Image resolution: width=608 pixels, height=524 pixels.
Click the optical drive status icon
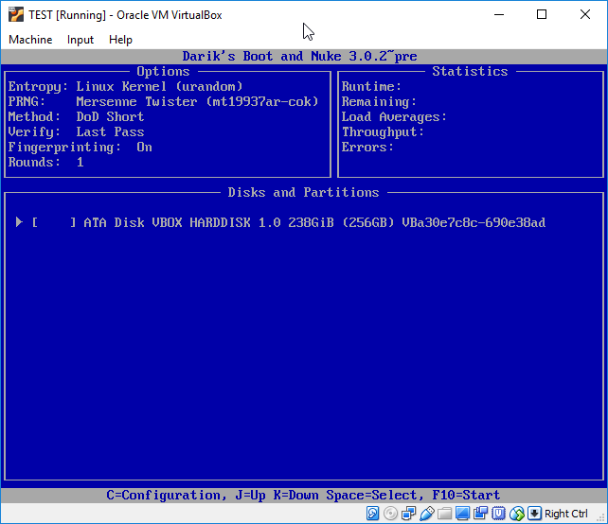coord(390,514)
